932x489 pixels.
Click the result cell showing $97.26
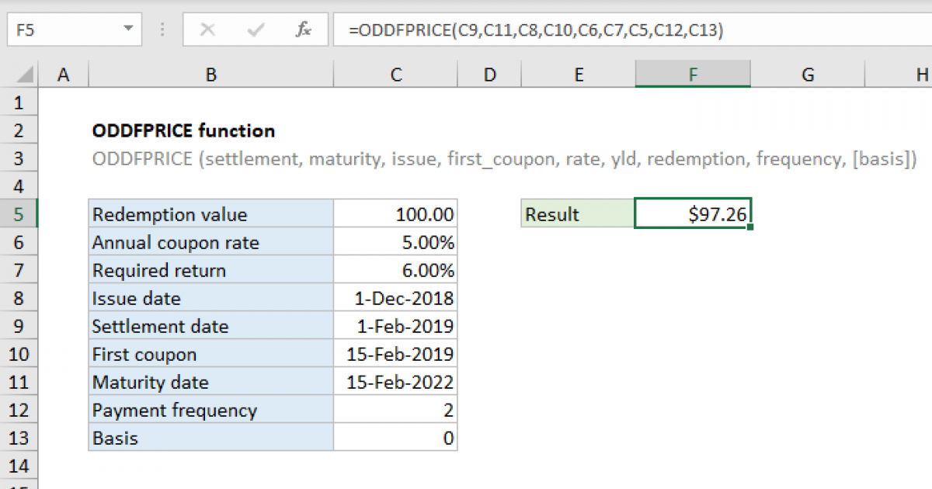(x=692, y=214)
